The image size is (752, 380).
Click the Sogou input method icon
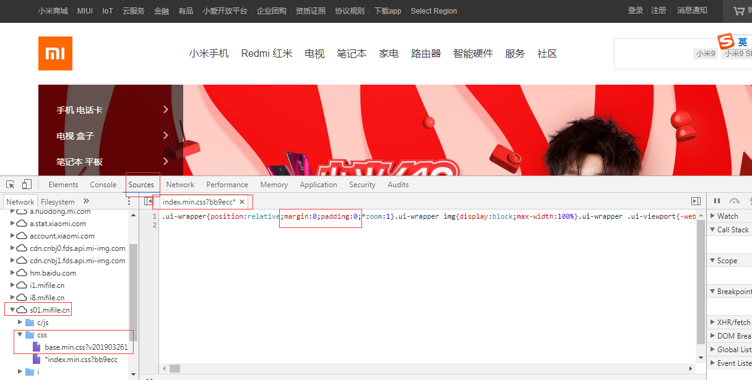tap(725, 41)
